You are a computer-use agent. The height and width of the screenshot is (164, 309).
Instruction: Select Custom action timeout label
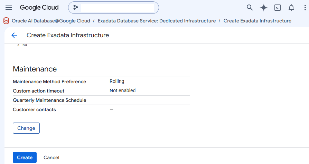(x=39, y=91)
